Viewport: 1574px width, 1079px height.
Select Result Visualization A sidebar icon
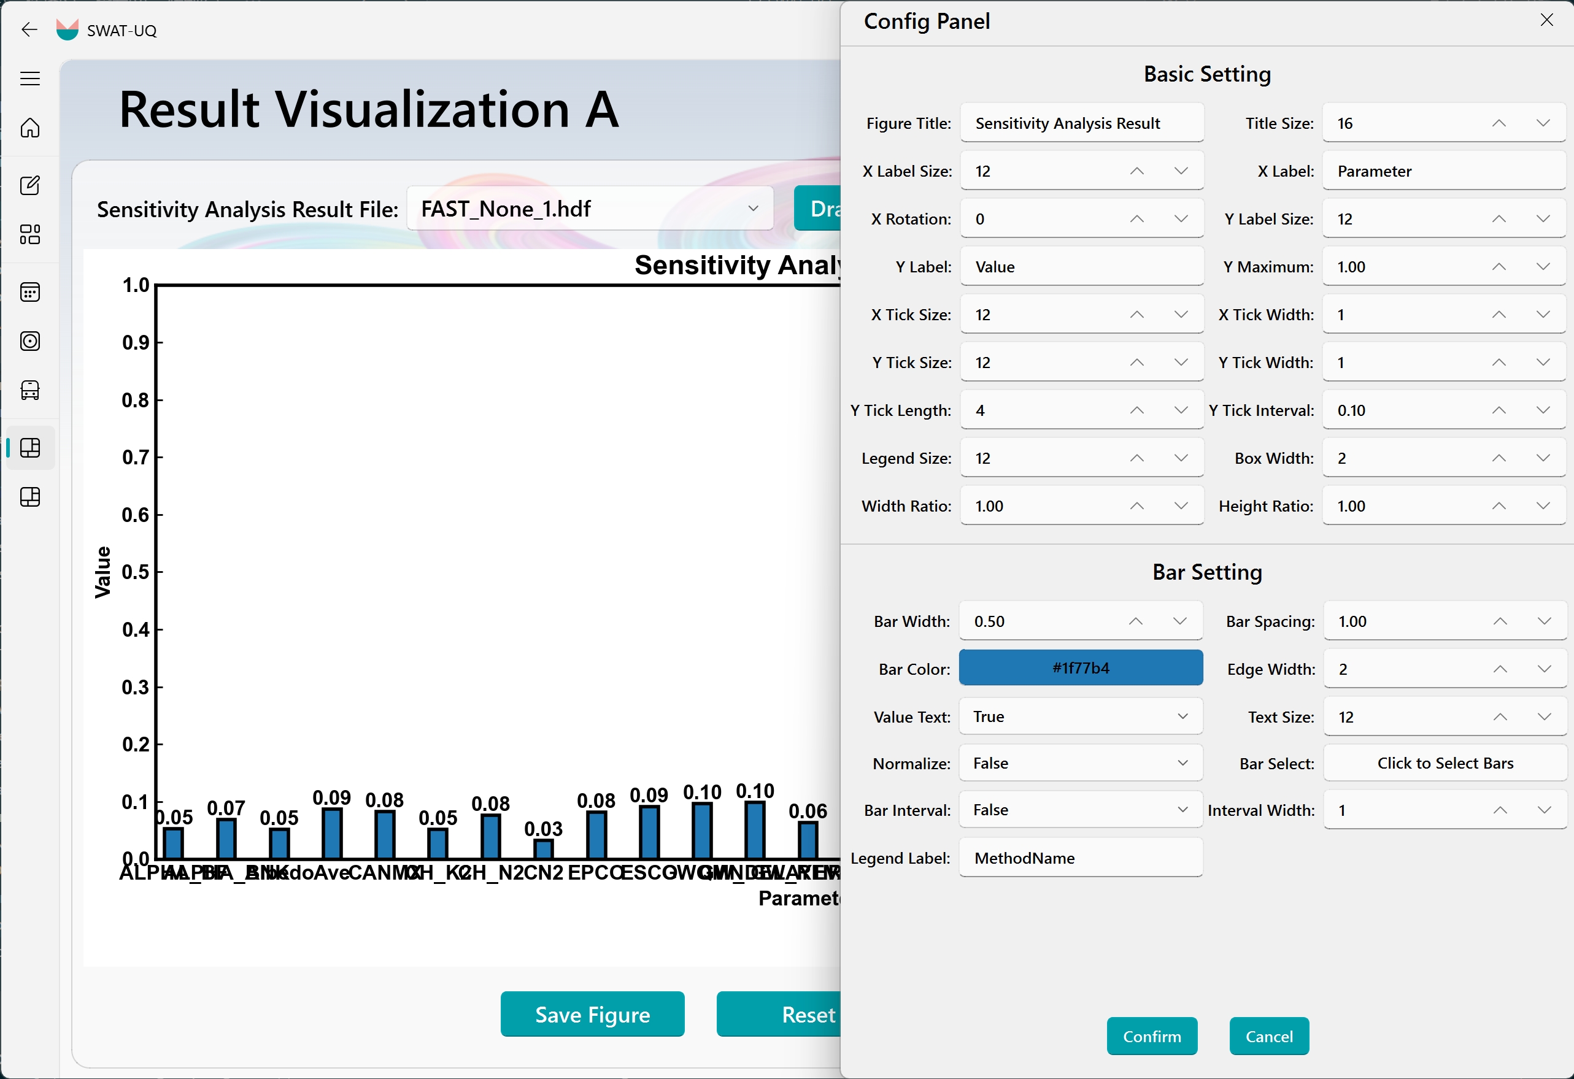pos(30,447)
